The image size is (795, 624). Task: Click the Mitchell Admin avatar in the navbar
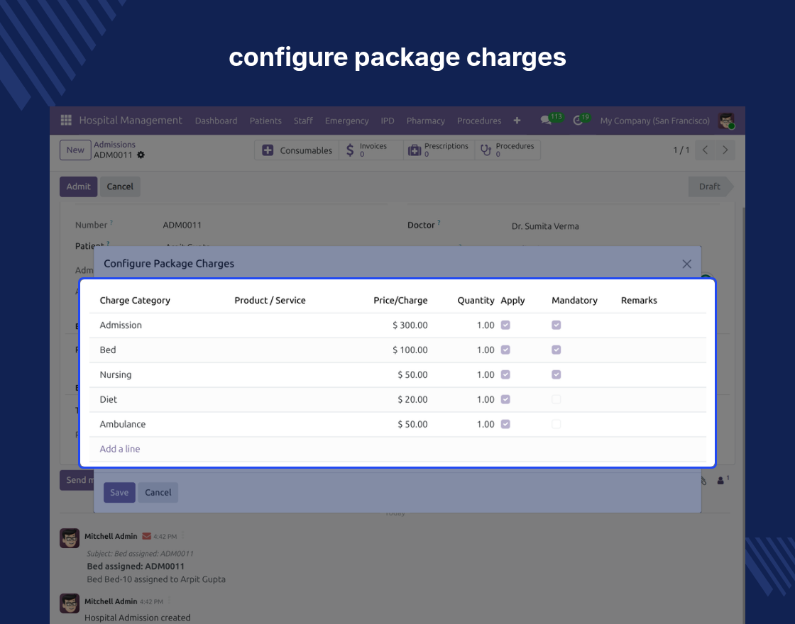[x=726, y=121]
